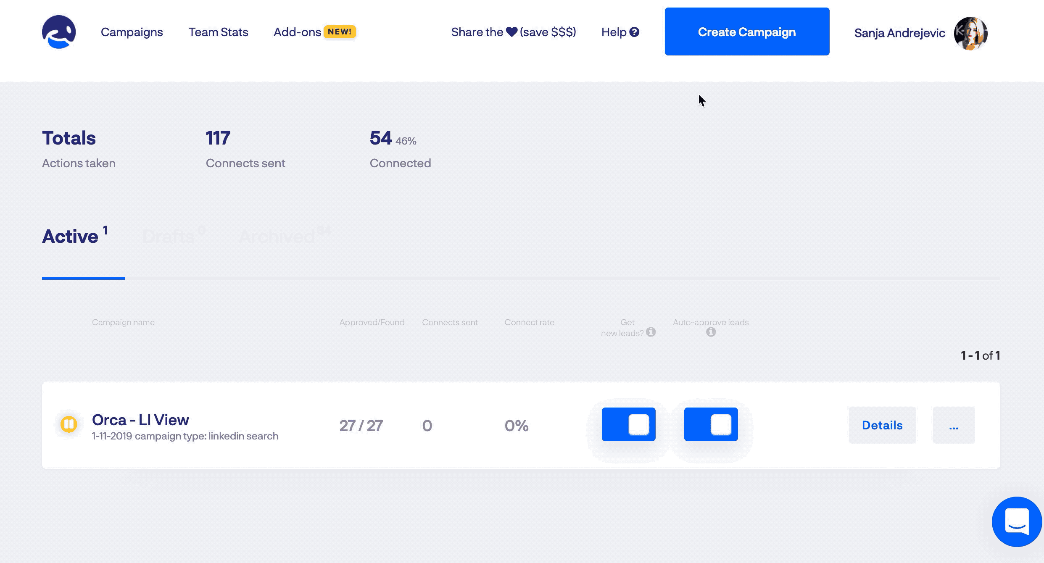Click the Get new leads info icon
Screen dimensions: 1044x563
tap(651, 332)
